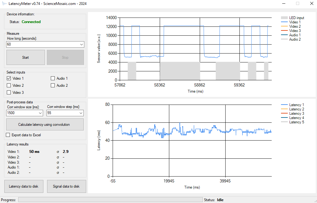Click the Video 1 legend line
This screenshot has width=317, height=203.
(x=284, y=22)
